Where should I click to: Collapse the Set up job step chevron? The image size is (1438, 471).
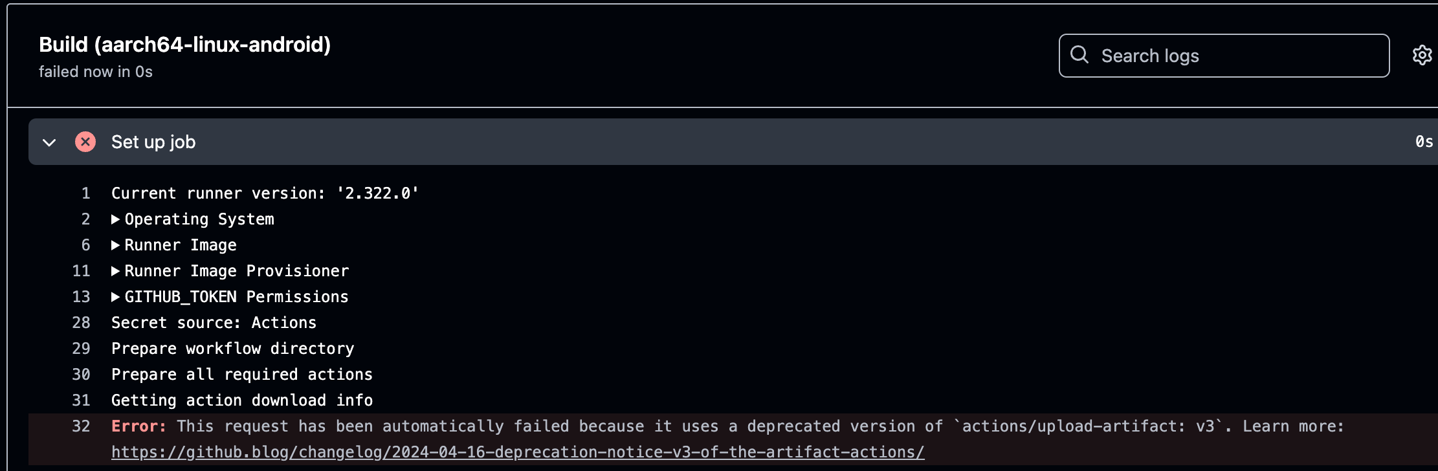pos(49,142)
